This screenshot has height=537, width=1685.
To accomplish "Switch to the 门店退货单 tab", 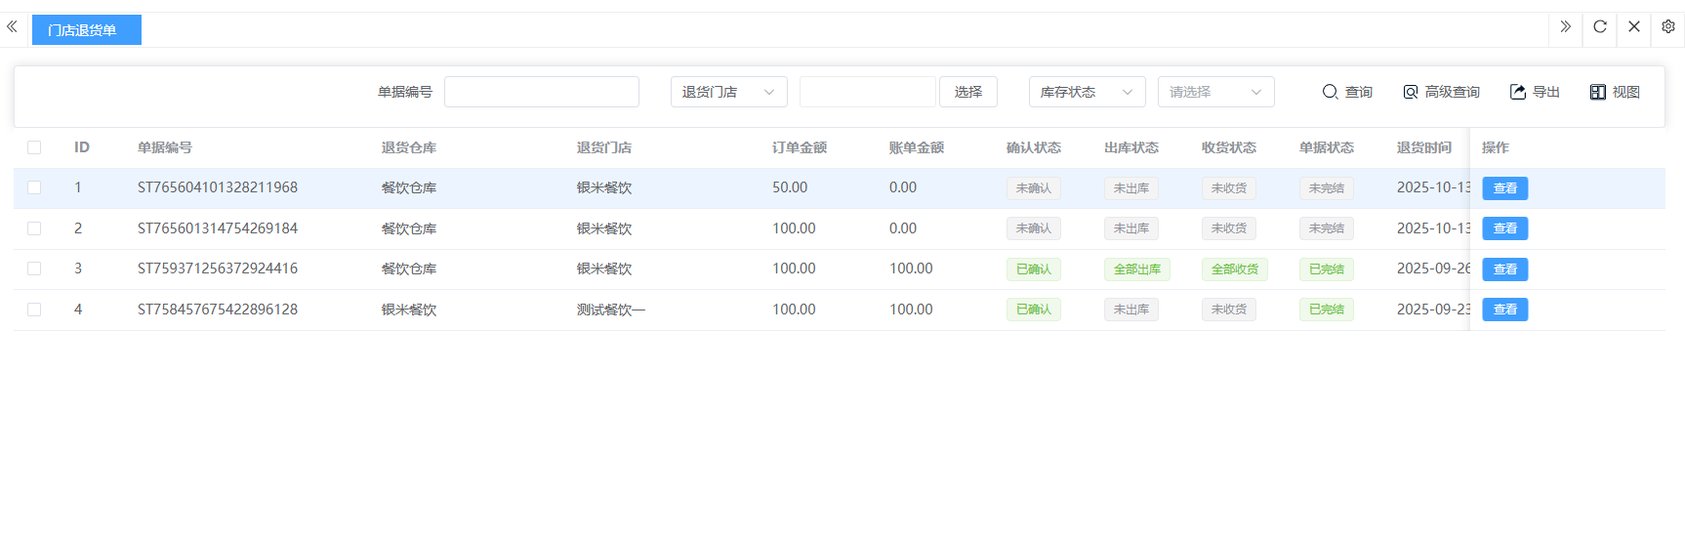I will (86, 30).
